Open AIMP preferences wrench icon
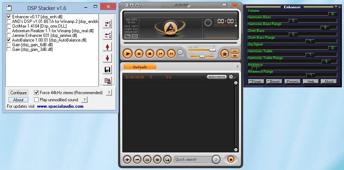Image resolution: width=344 pixels, height=170 pixels. 131,5
